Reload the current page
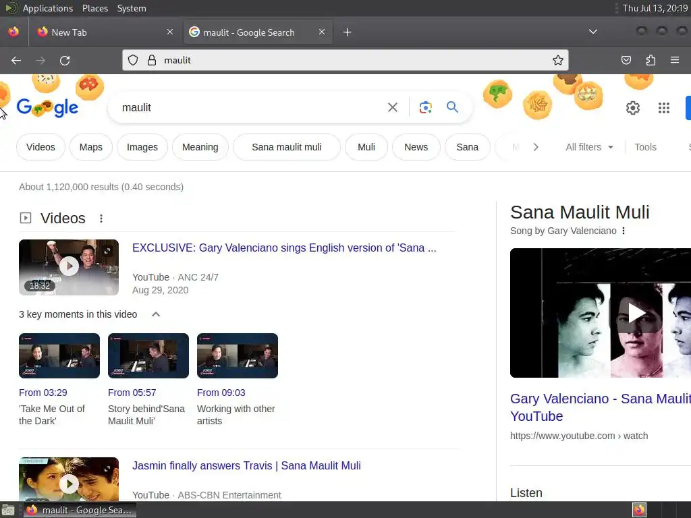Screen dimensions: 691x518 (x=65, y=60)
